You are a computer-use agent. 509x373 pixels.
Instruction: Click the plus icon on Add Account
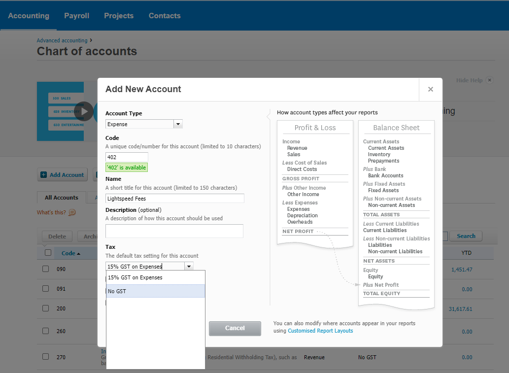(x=44, y=174)
